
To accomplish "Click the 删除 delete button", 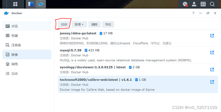I will (95, 24).
